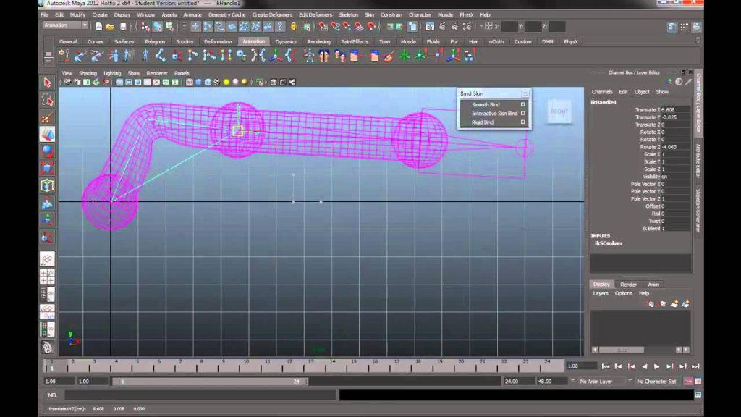Open the Panels viewport menu
741x417 pixels.
(182, 73)
